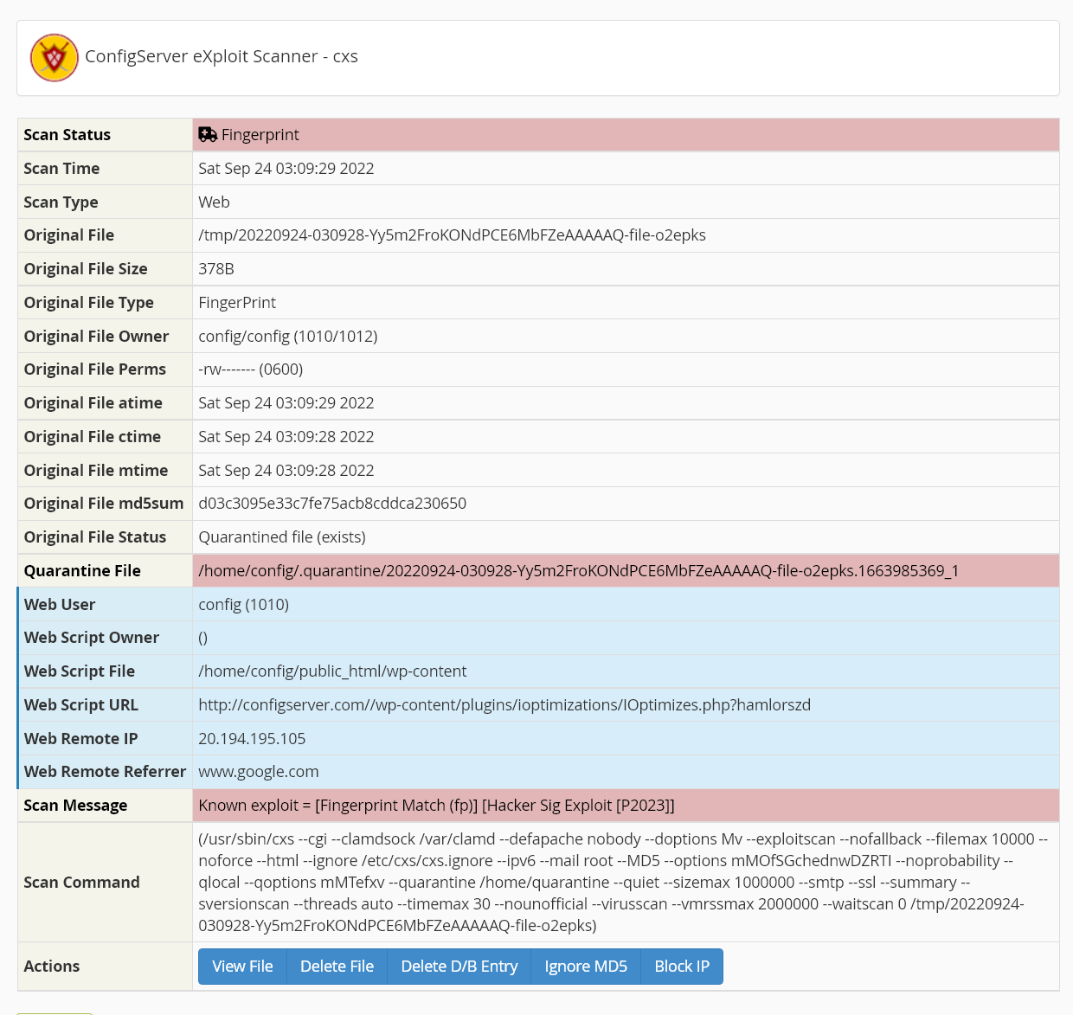This screenshot has height=1015, width=1073.
Task: Select the Original File /tmp path
Action: pyautogui.click(x=452, y=235)
